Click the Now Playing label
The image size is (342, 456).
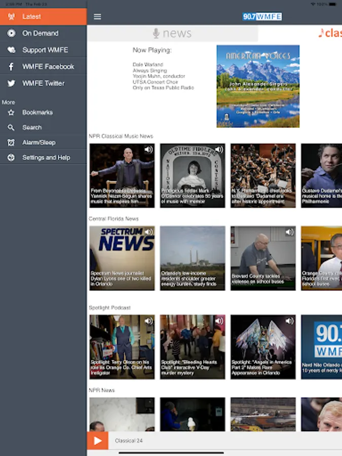(x=152, y=50)
